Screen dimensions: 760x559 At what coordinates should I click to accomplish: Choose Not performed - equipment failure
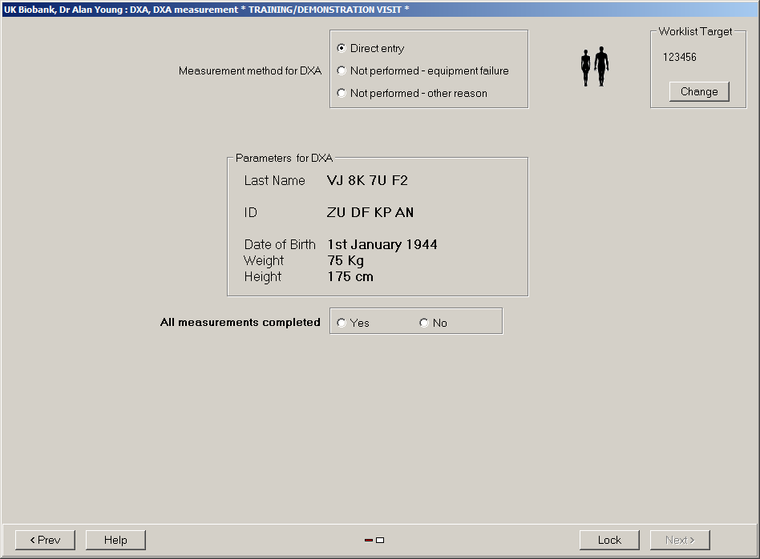pyautogui.click(x=342, y=71)
